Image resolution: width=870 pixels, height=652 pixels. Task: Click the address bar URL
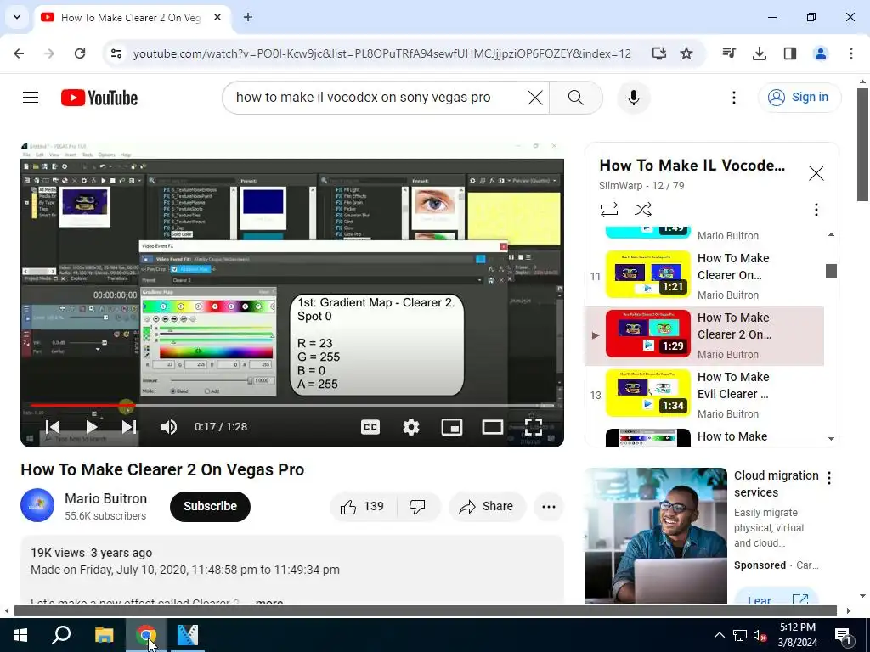[381, 53]
